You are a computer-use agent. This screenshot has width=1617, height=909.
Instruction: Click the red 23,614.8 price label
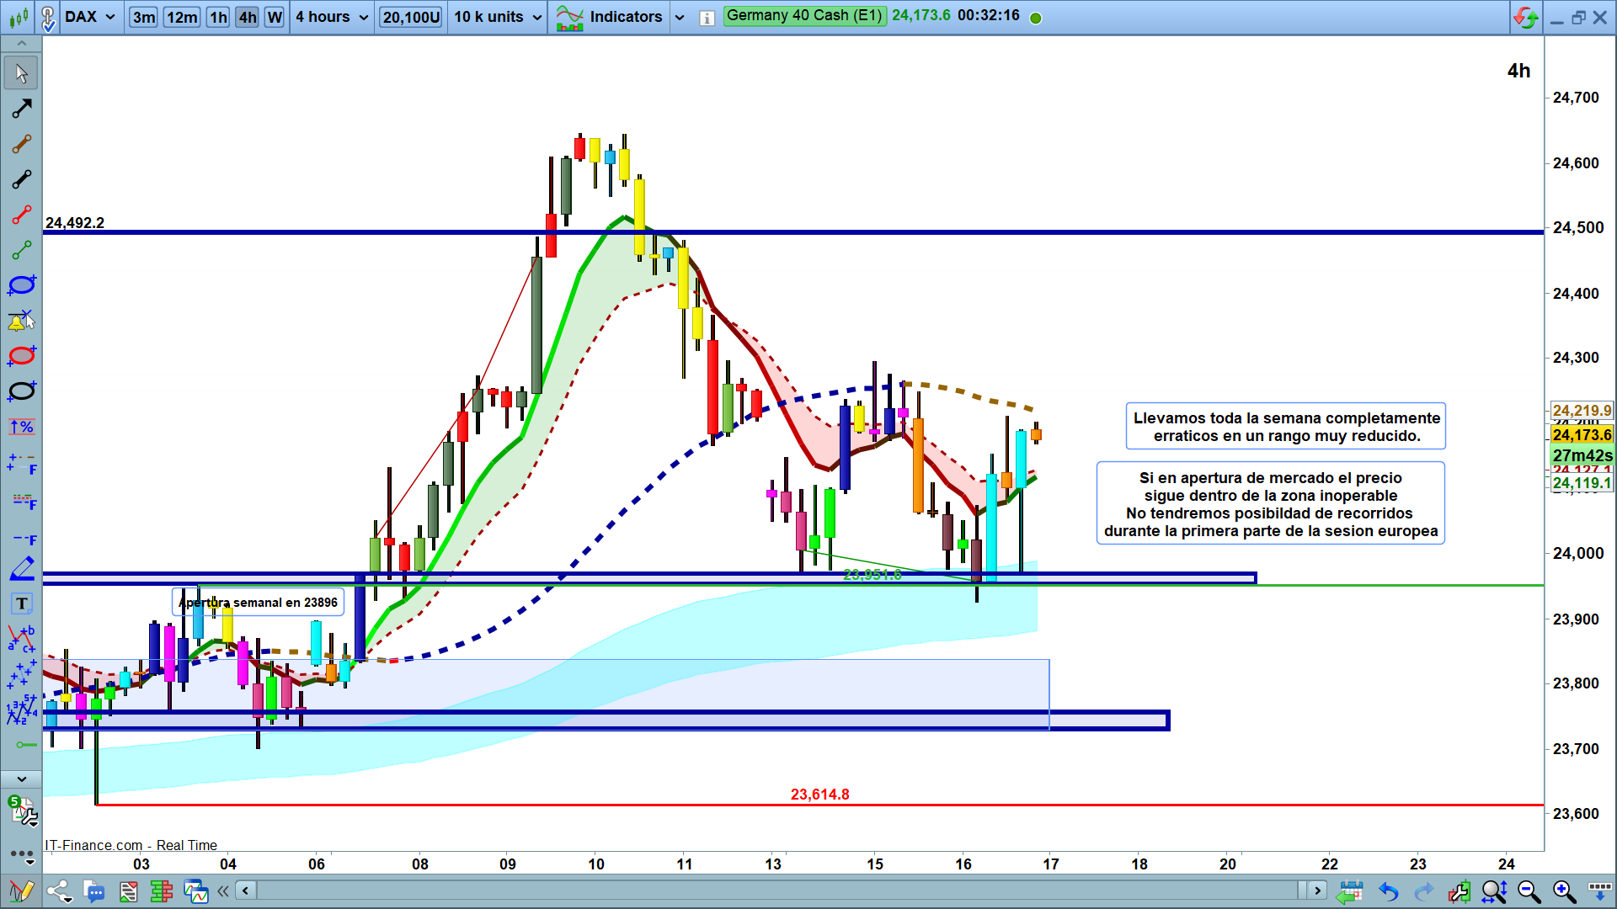[819, 795]
